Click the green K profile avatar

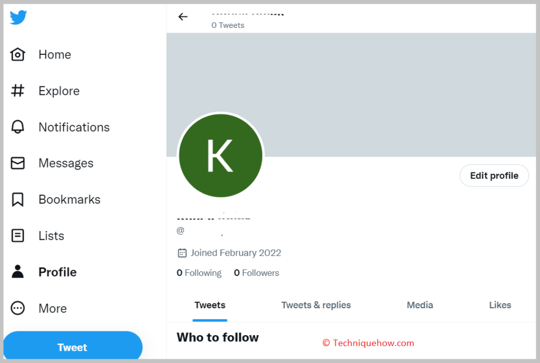221,155
